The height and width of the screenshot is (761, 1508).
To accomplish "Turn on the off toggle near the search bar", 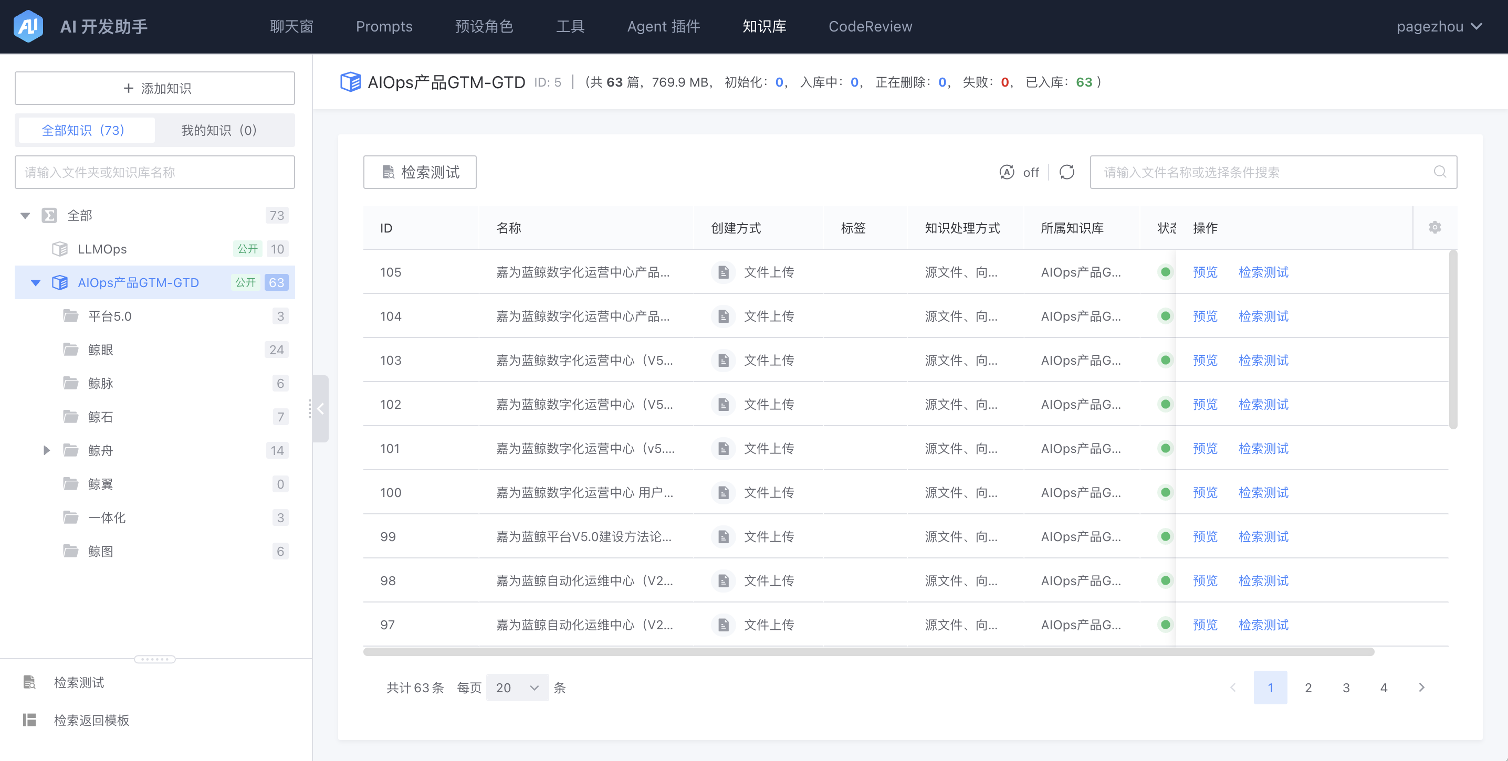I will point(1030,172).
